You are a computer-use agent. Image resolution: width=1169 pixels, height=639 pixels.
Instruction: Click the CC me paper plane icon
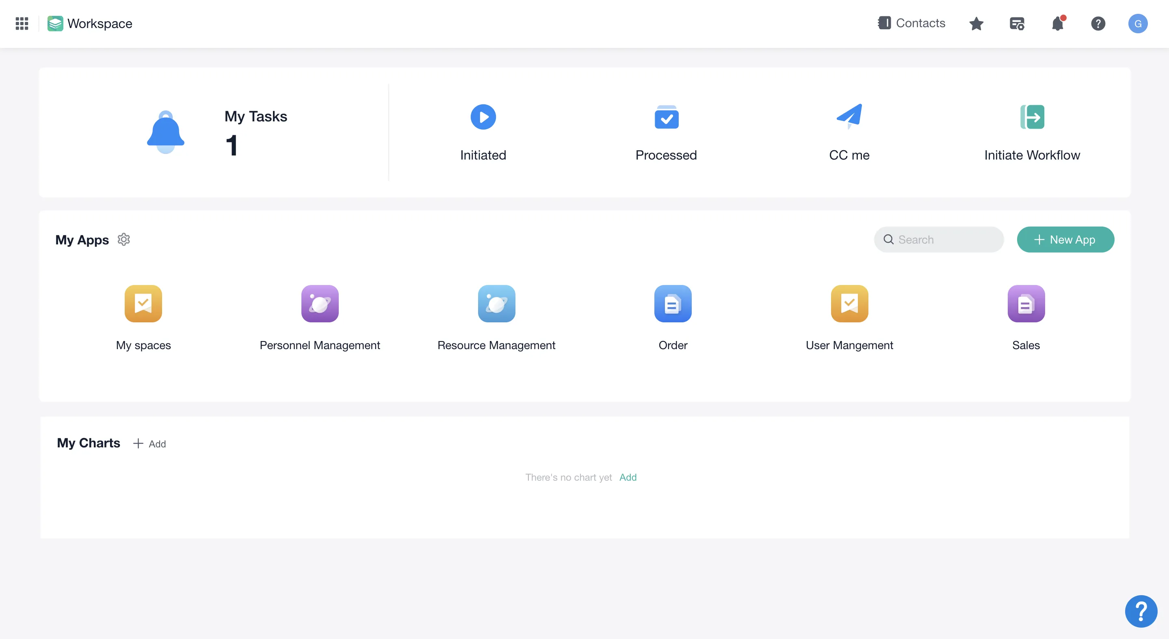(x=849, y=116)
